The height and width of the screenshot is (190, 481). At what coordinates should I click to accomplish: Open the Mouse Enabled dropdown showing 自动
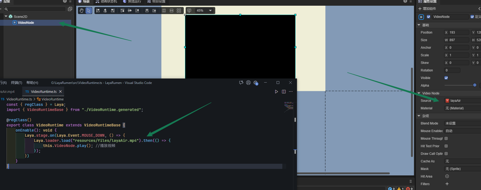point(463,131)
